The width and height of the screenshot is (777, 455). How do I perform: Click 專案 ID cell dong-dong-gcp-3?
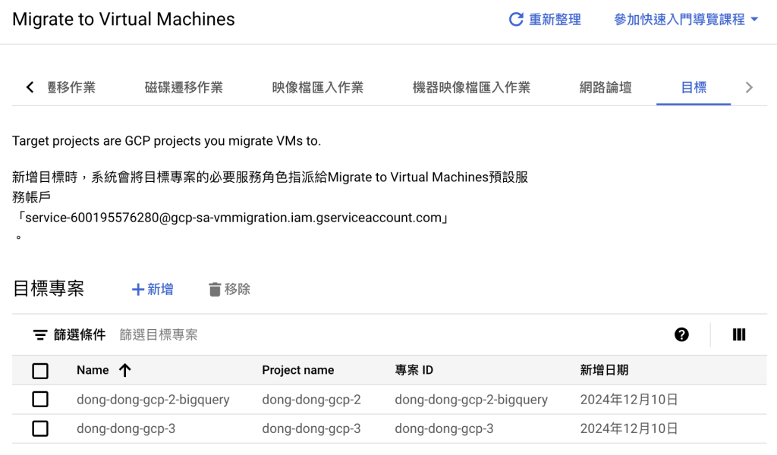tap(444, 428)
